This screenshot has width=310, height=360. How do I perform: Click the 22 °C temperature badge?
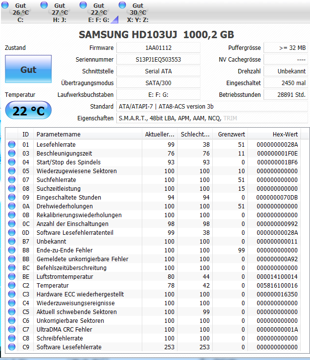[28, 111]
